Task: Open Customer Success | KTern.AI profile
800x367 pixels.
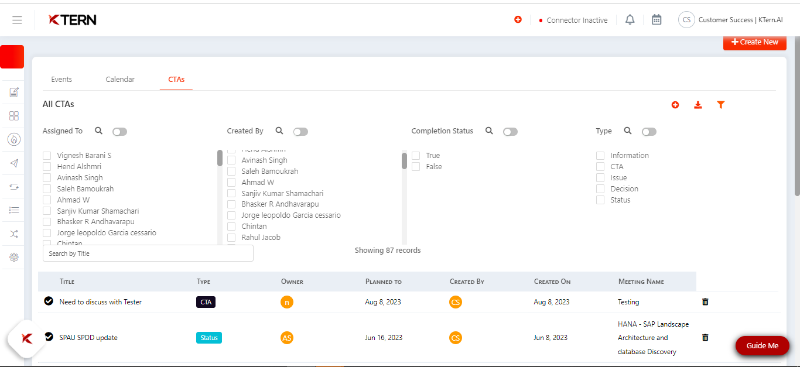Action: pos(740,20)
